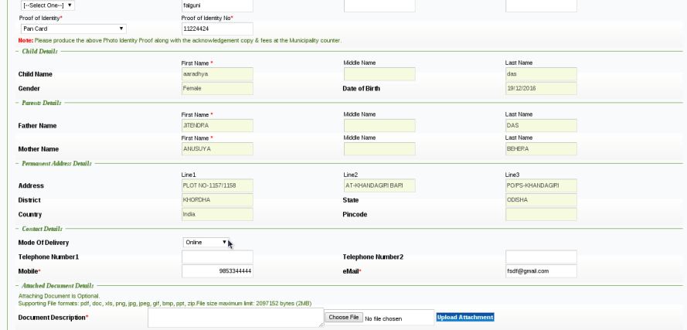Click the Document Description text area
The image size is (687, 330).
coord(236,318)
